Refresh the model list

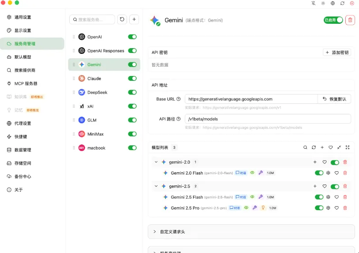314,147
